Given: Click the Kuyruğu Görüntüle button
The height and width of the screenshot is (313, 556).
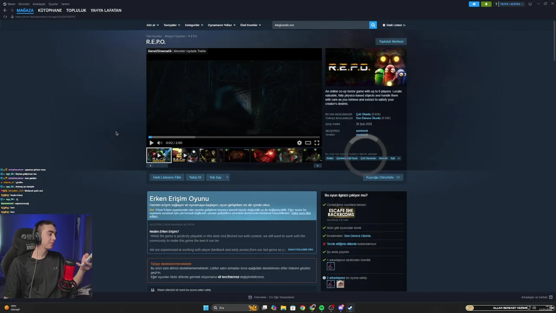Looking at the screenshot, I should (383, 177).
